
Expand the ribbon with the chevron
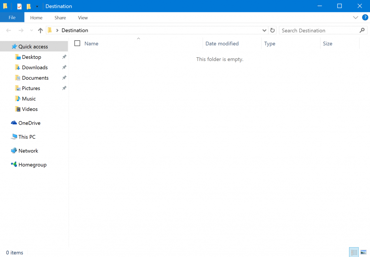coord(356,17)
